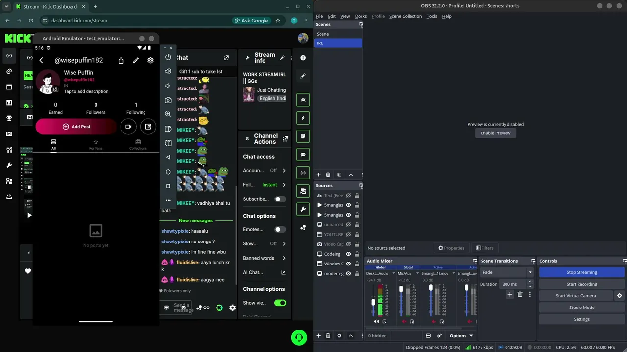The height and width of the screenshot is (352, 627).
Task: Click Ask Google in the address bar
Action: coord(251,21)
